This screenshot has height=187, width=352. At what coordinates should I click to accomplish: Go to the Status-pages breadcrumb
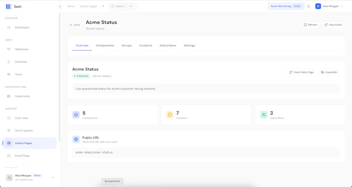pos(88,6)
